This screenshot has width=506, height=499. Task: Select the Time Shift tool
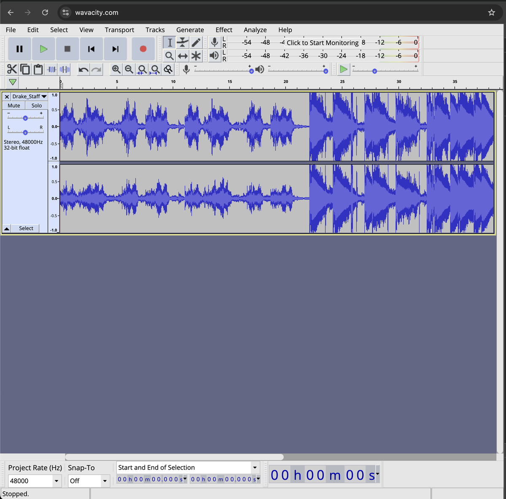[183, 56]
